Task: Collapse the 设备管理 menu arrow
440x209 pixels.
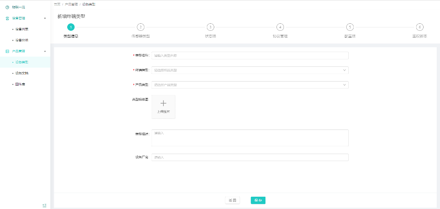Action: pos(45,18)
